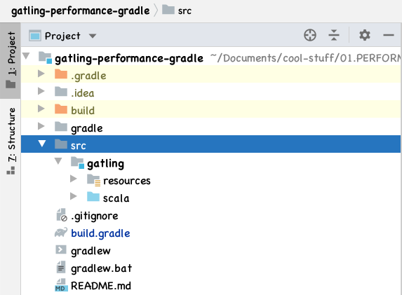Select the gatling folder label
This screenshot has height=295, width=402.
(106, 164)
